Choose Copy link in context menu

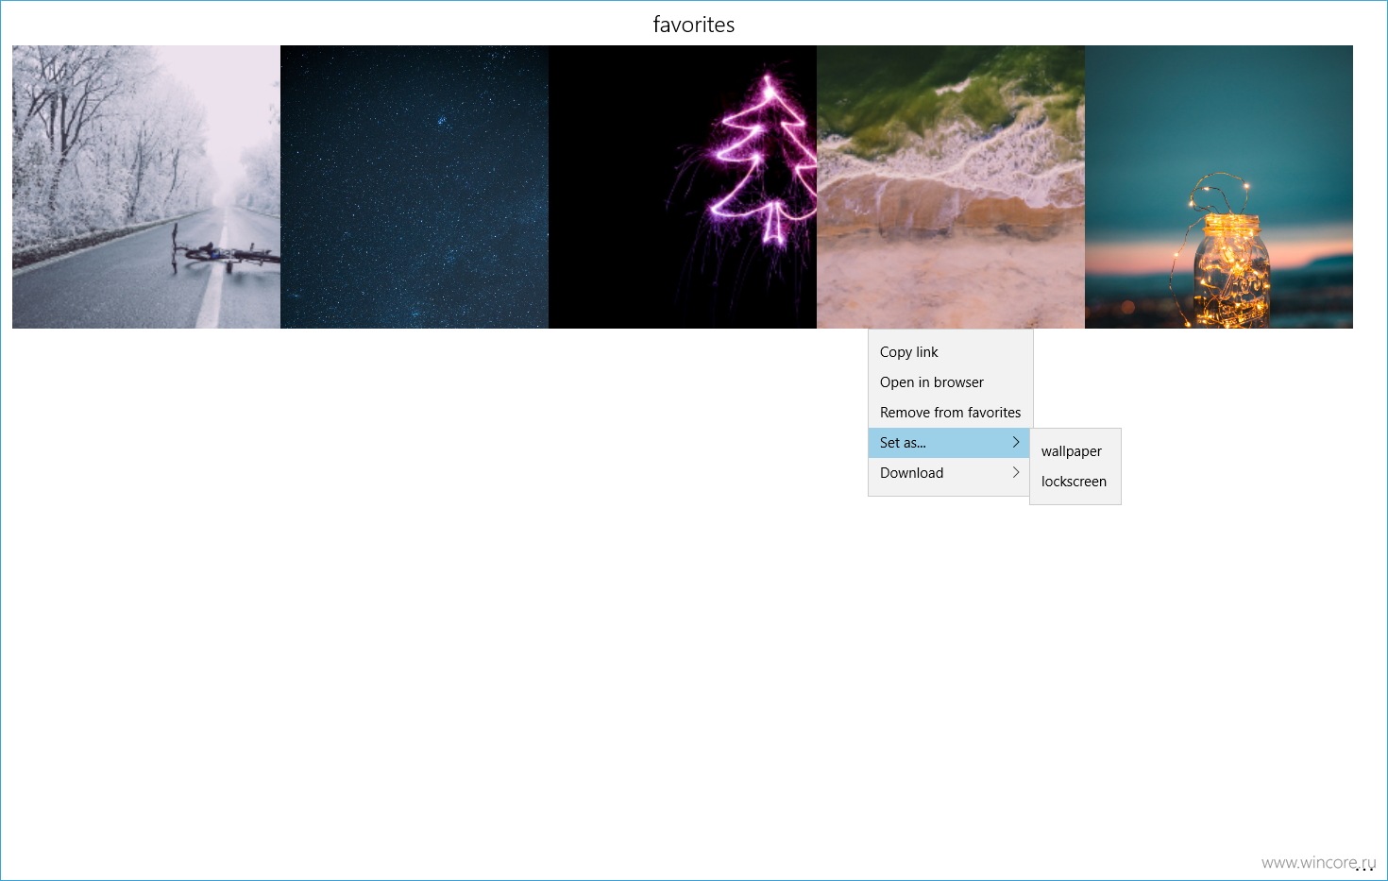tap(950, 352)
